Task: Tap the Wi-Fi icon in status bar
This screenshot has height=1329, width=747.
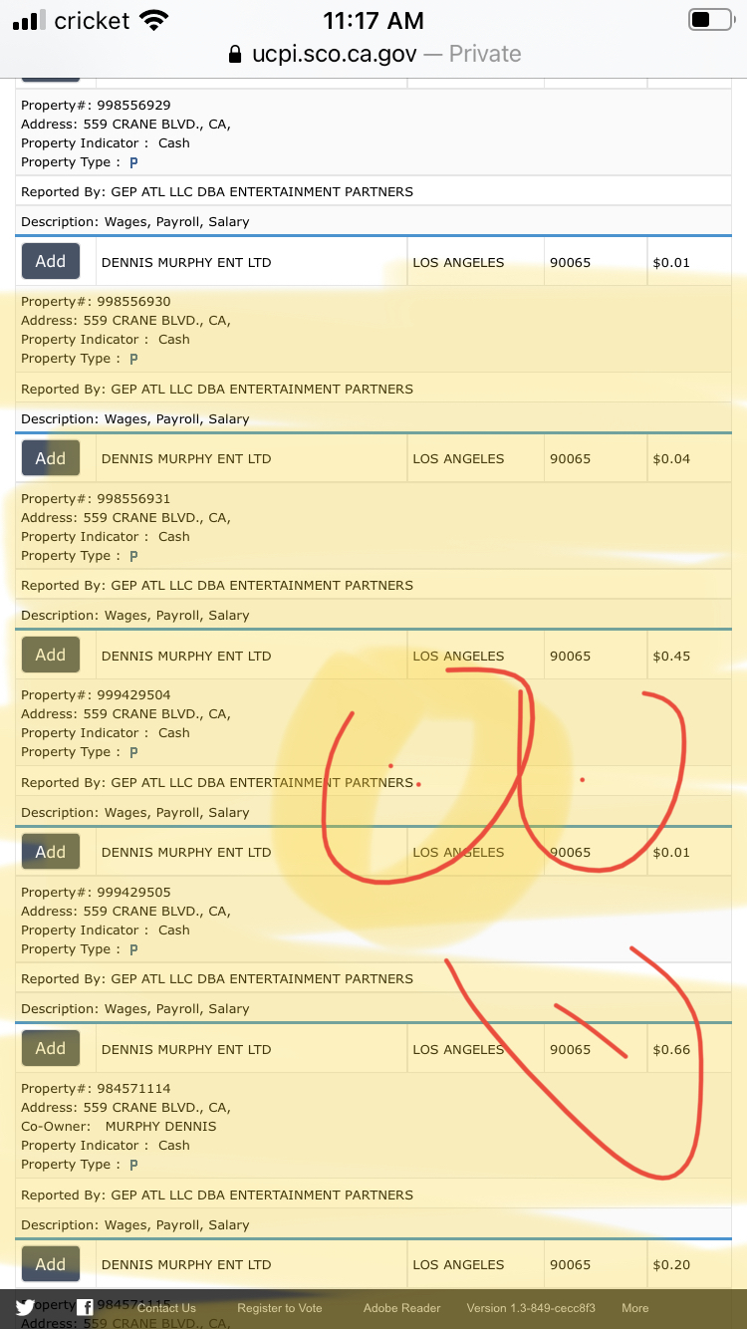Action: click(x=154, y=20)
